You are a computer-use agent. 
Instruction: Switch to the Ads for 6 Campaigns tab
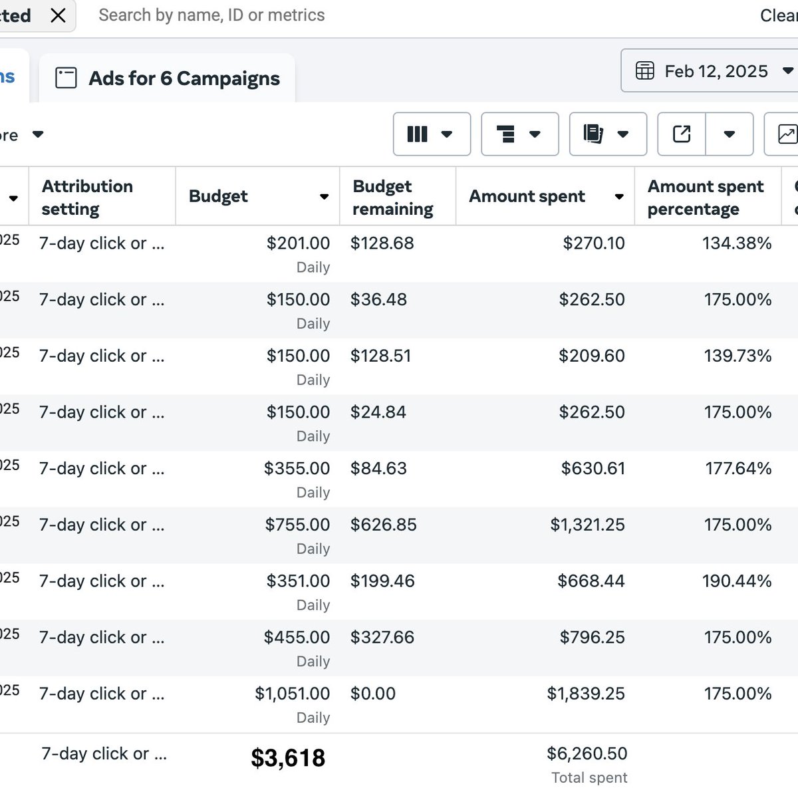pos(184,78)
